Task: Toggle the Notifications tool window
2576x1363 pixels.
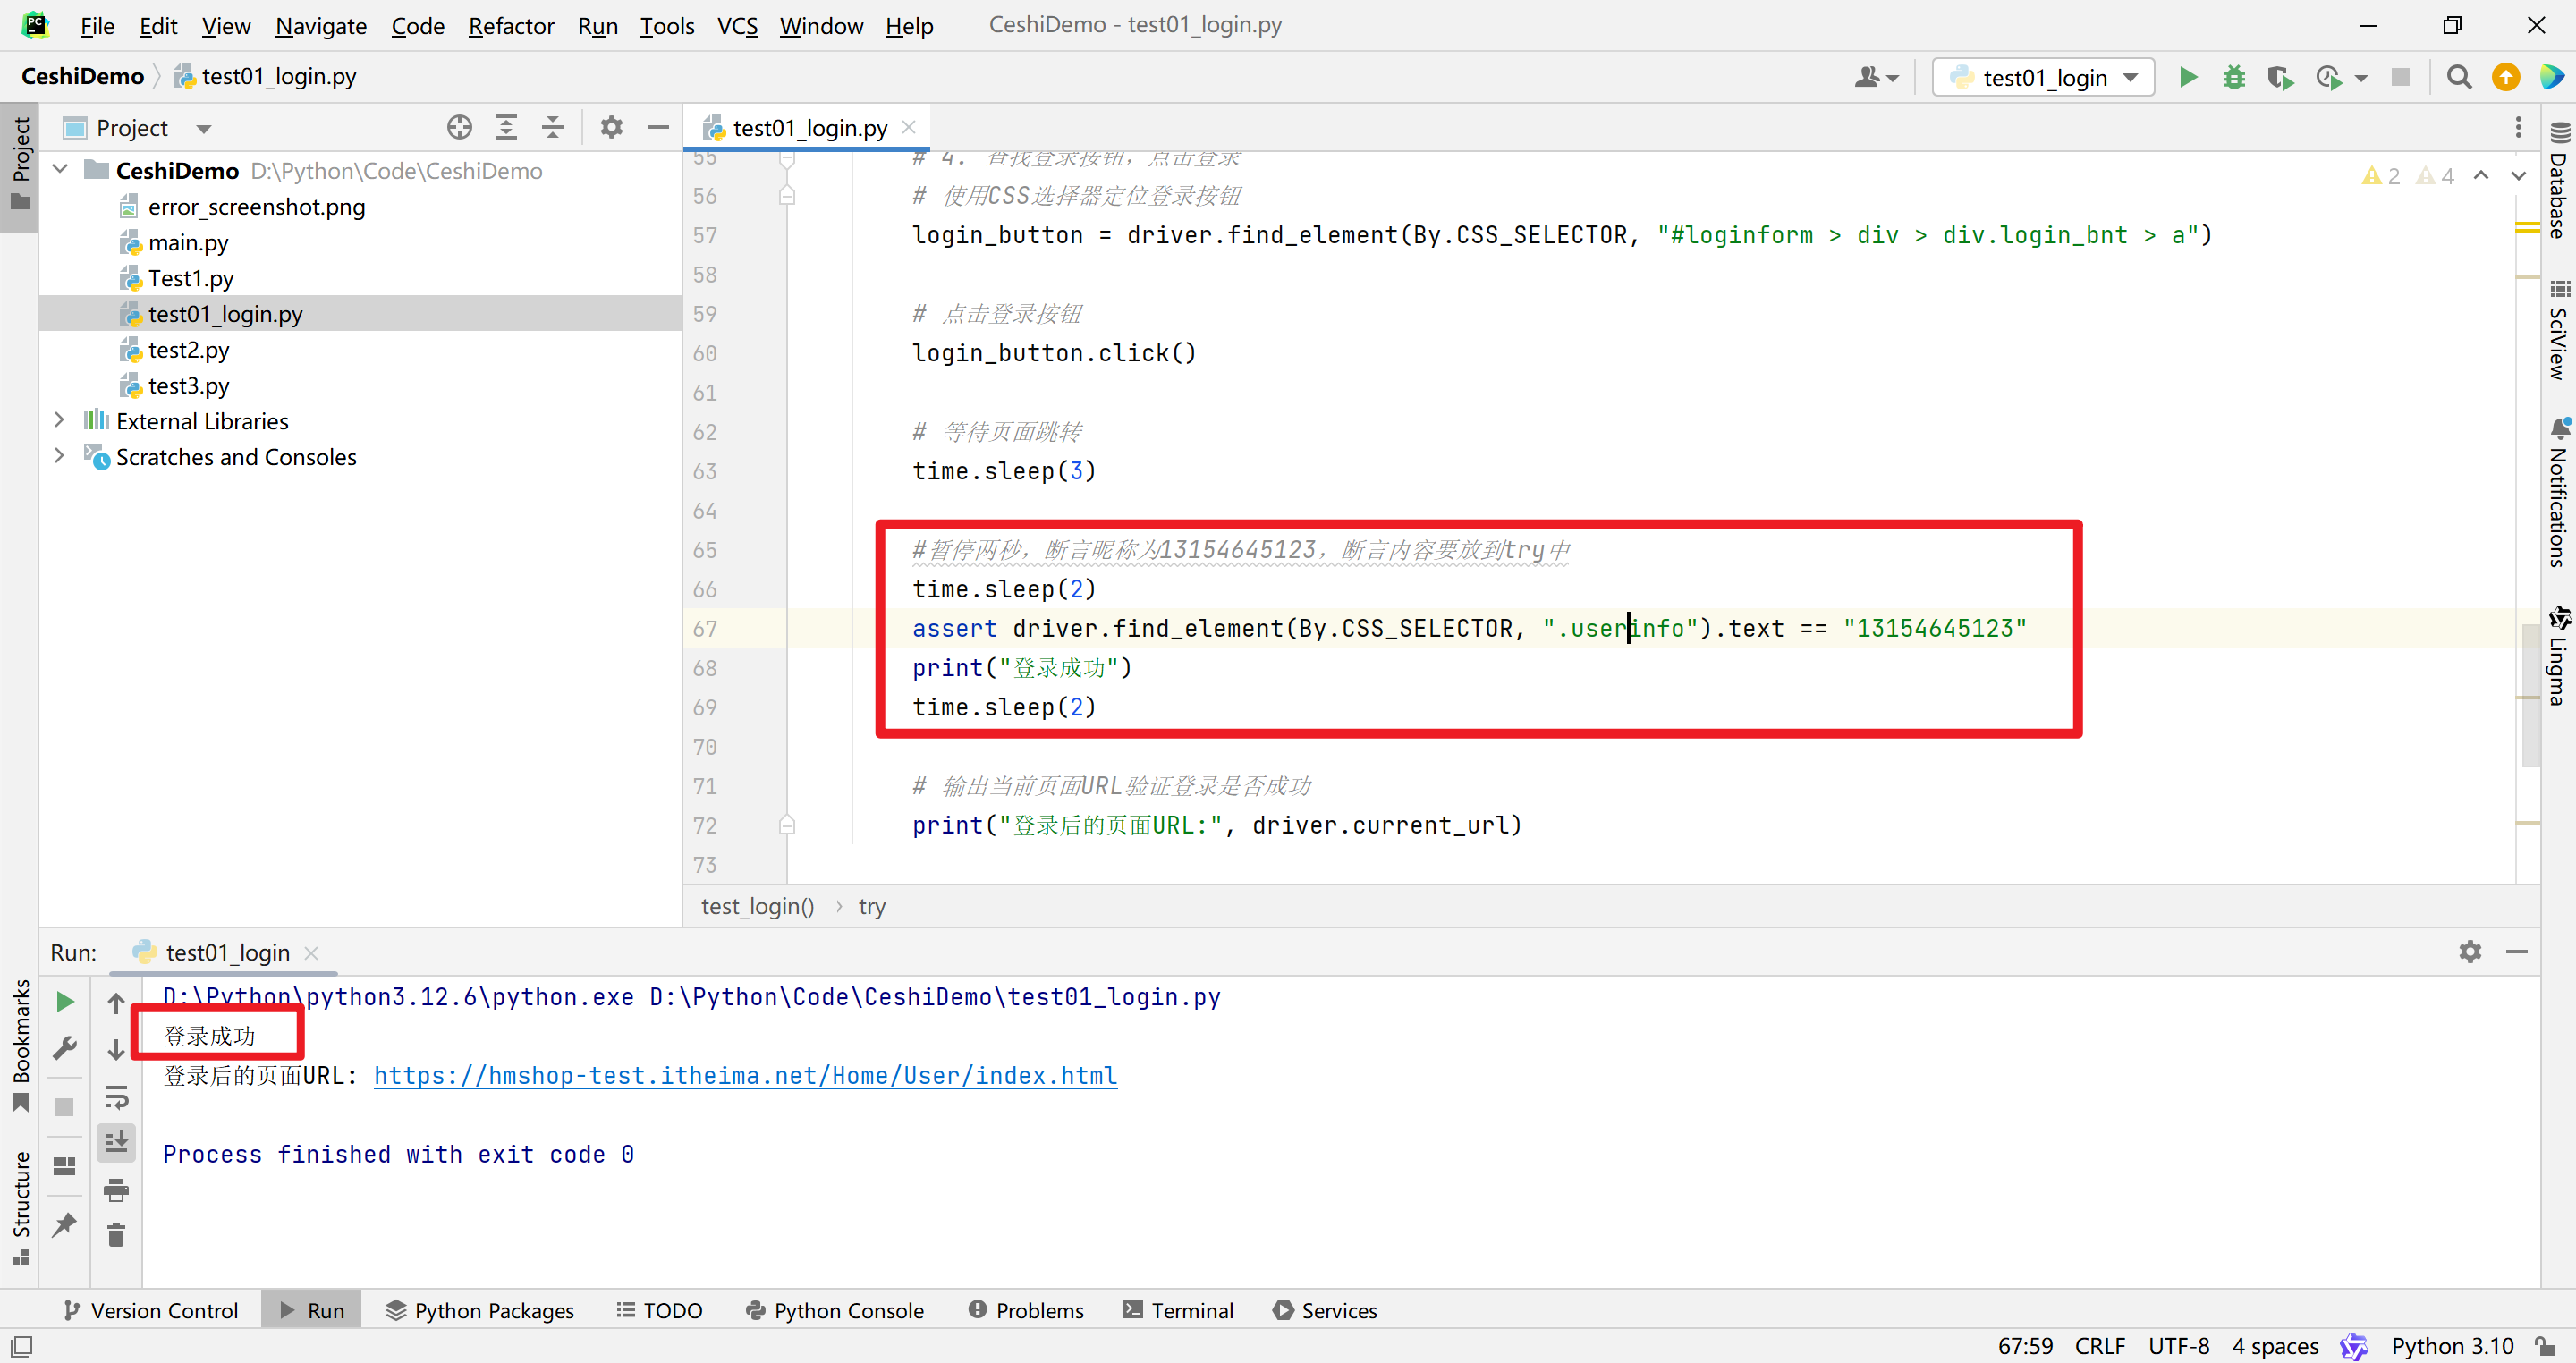Action: [2558, 492]
